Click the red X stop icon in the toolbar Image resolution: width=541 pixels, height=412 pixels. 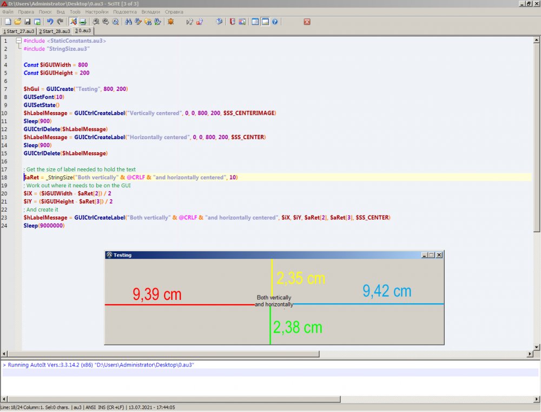click(x=307, y=22)
